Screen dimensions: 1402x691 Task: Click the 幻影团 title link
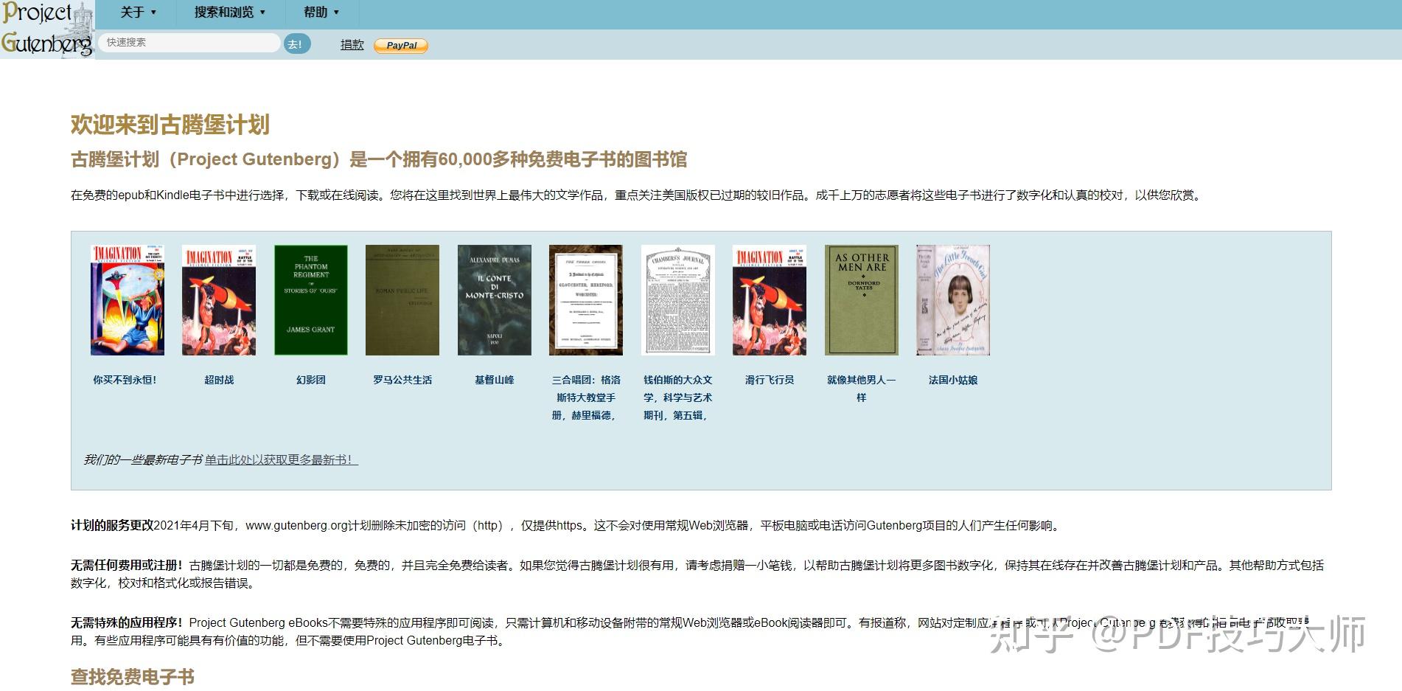(x=310, y=380)
